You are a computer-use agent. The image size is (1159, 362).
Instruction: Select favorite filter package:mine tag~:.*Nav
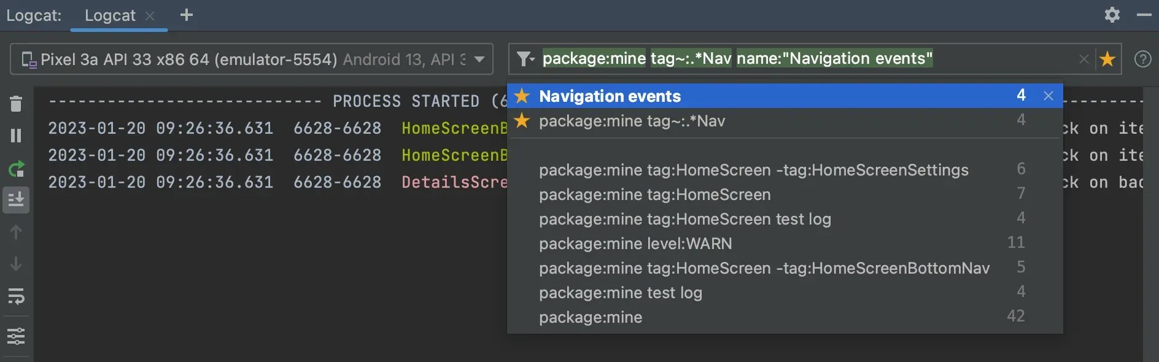point(785,121)
